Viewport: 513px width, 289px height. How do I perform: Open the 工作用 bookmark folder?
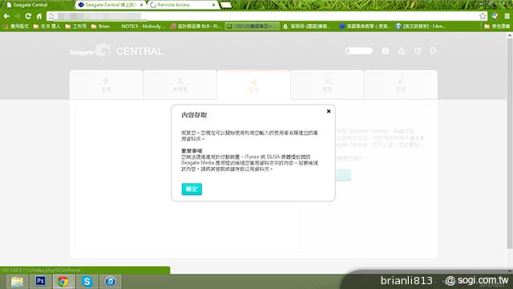pyautogui.click(x=75, y=26)
